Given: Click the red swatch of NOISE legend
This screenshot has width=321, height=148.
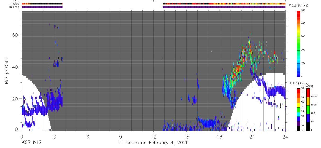Looking at the screenshot, I should (308, 93).
